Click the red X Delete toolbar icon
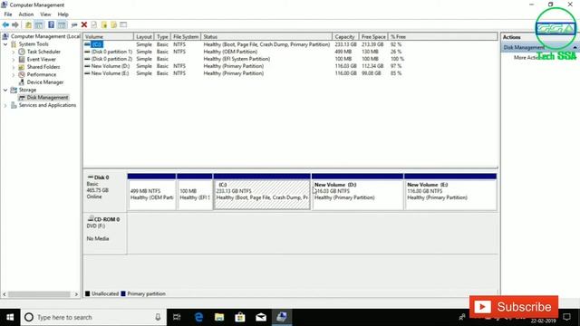This screenshot has height=326, width=580. (x=84, y=24)
